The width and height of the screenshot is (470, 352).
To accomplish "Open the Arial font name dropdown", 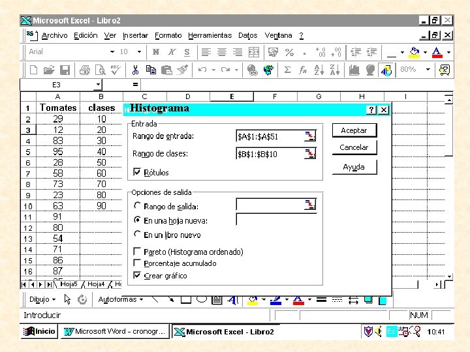I will [112, 51].
